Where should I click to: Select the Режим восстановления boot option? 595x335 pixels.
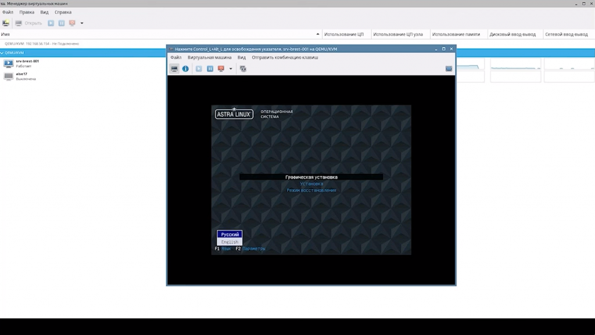click(x=311, y=190)
